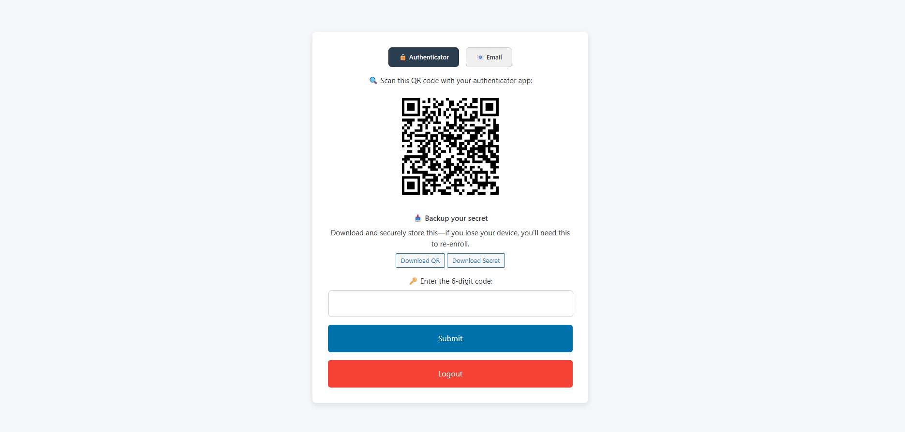This screenshot has width=905, height=432.
Task: Log out with the red Logout button
Action: tap(450, 374)
